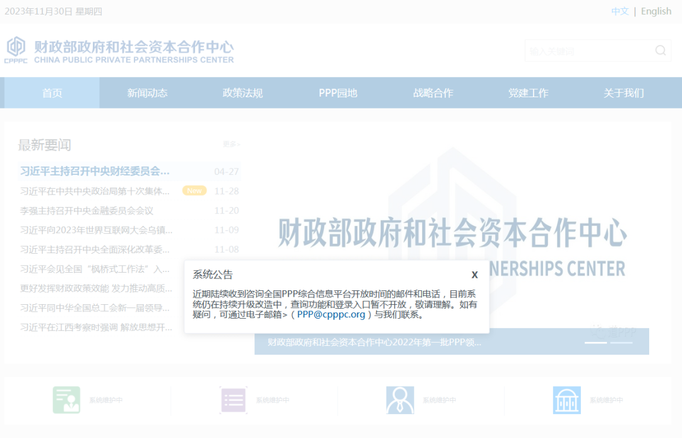This screenshot has height=438, width=682.
Task: Select 中文 language option
Action: [x=620, y=11]
